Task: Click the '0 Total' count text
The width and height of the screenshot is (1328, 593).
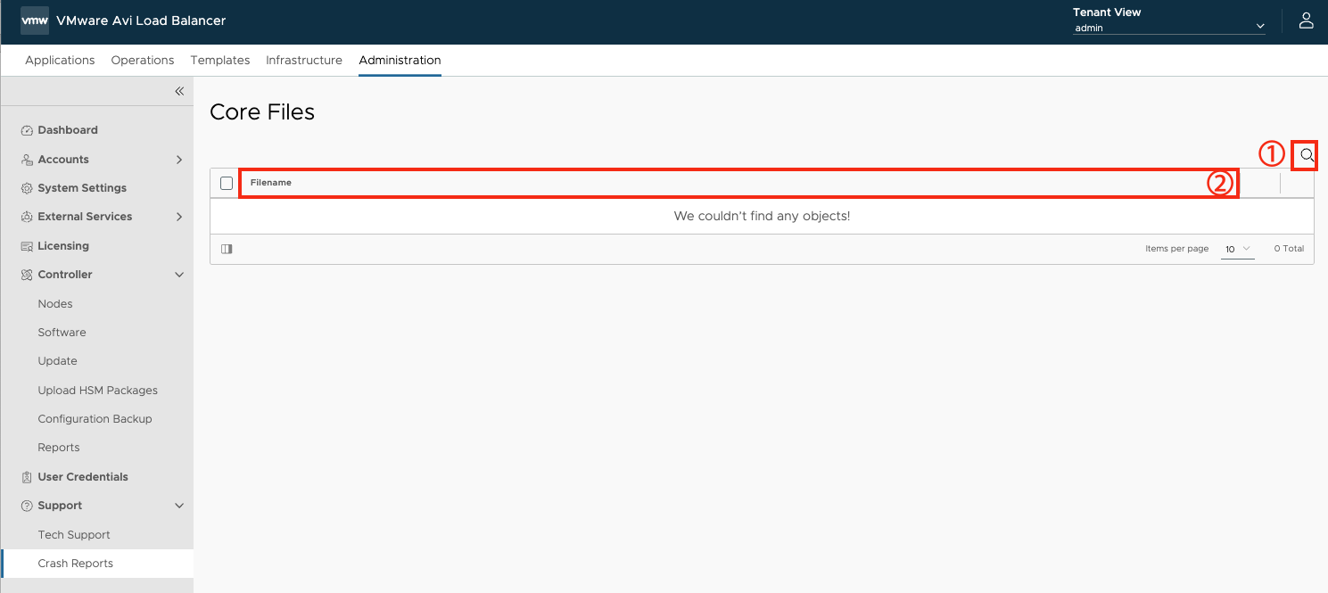Action: [x=1289, y=249]
